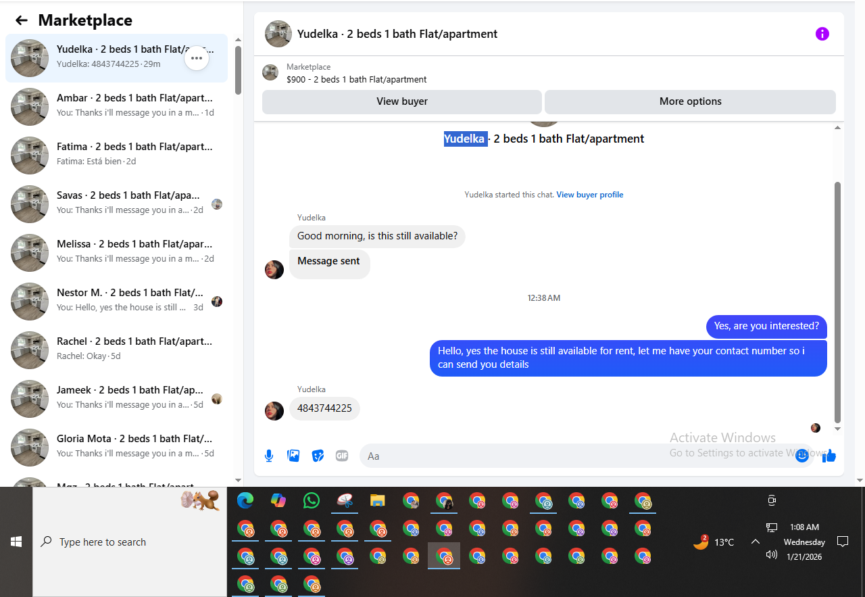Open the volume control in the tray
The width and height of the screenshot is (865, 597).
772,554
